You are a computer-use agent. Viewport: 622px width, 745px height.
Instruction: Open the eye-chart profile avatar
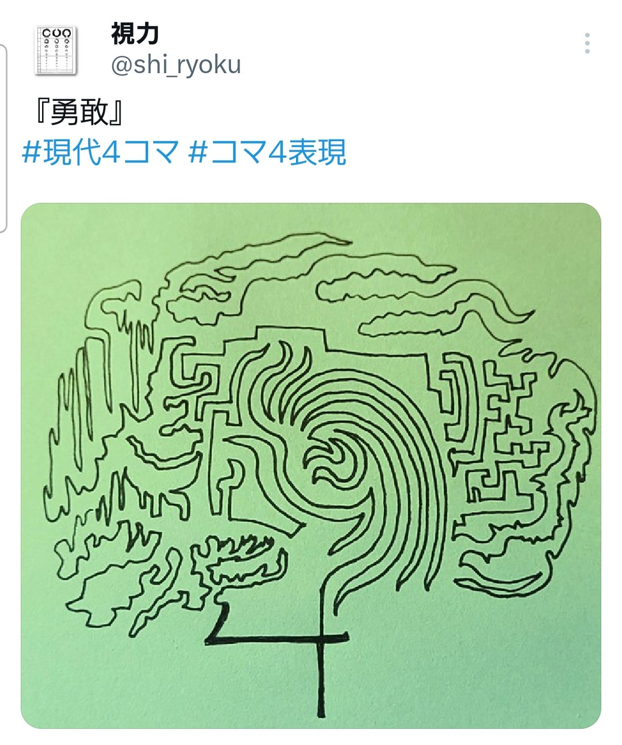point(56,50)
